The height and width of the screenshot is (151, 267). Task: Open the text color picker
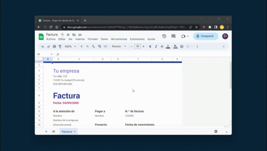click(168, 46)
